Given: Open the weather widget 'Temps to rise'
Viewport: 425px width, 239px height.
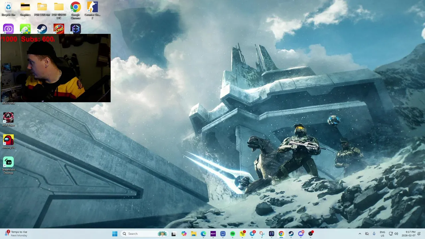Looking at the screenshot, I should (x=16, y=234).
